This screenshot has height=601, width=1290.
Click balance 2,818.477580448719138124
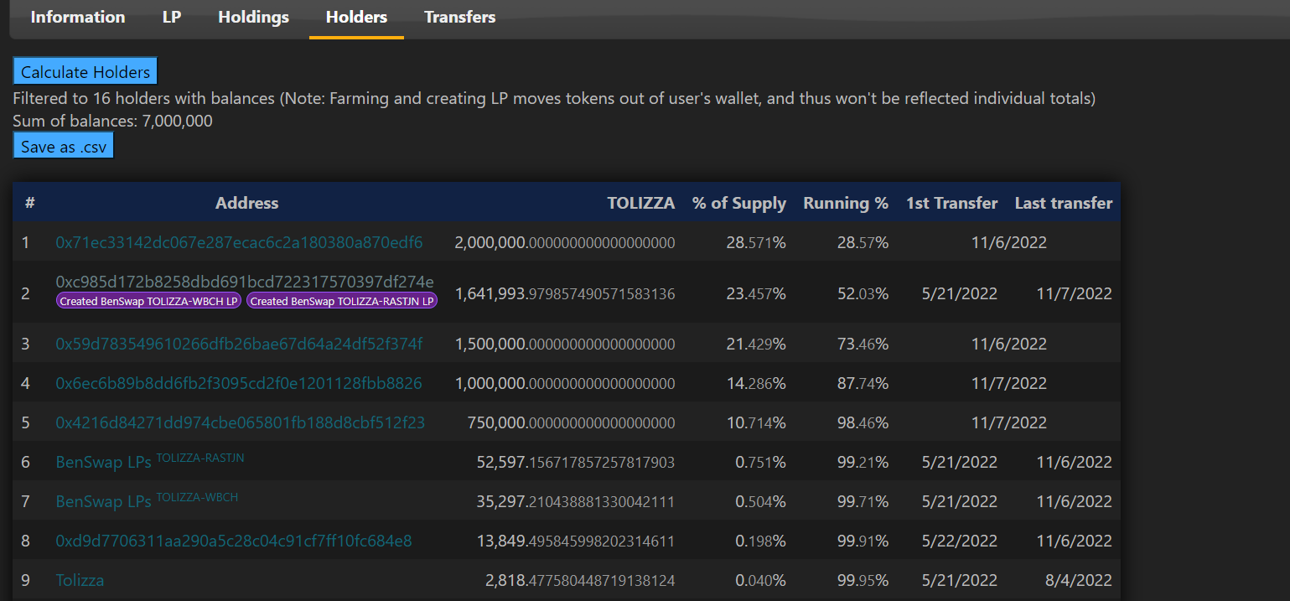pos(580,580)
